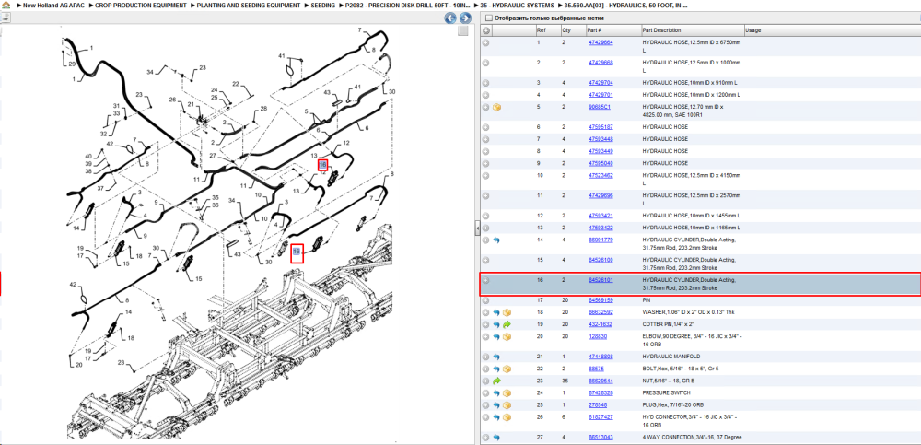Open next diagram with right arrow

pyautogui.click(x=464, y=18)
